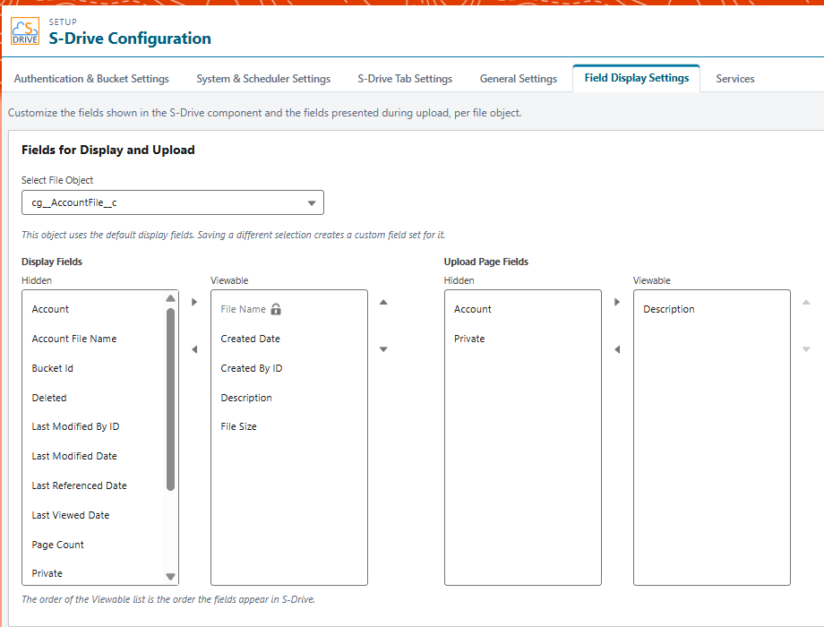Move Upload Page Viewable field down
Image resolution: width=824 pixels, height=627 pixels.
pos(806,349)
